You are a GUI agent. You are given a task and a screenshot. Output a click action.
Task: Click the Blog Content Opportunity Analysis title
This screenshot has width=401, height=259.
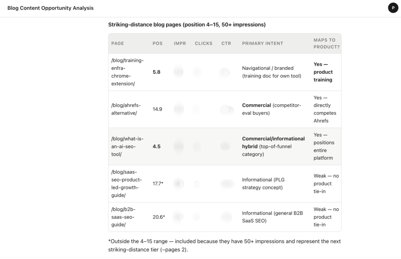point(51,8)
